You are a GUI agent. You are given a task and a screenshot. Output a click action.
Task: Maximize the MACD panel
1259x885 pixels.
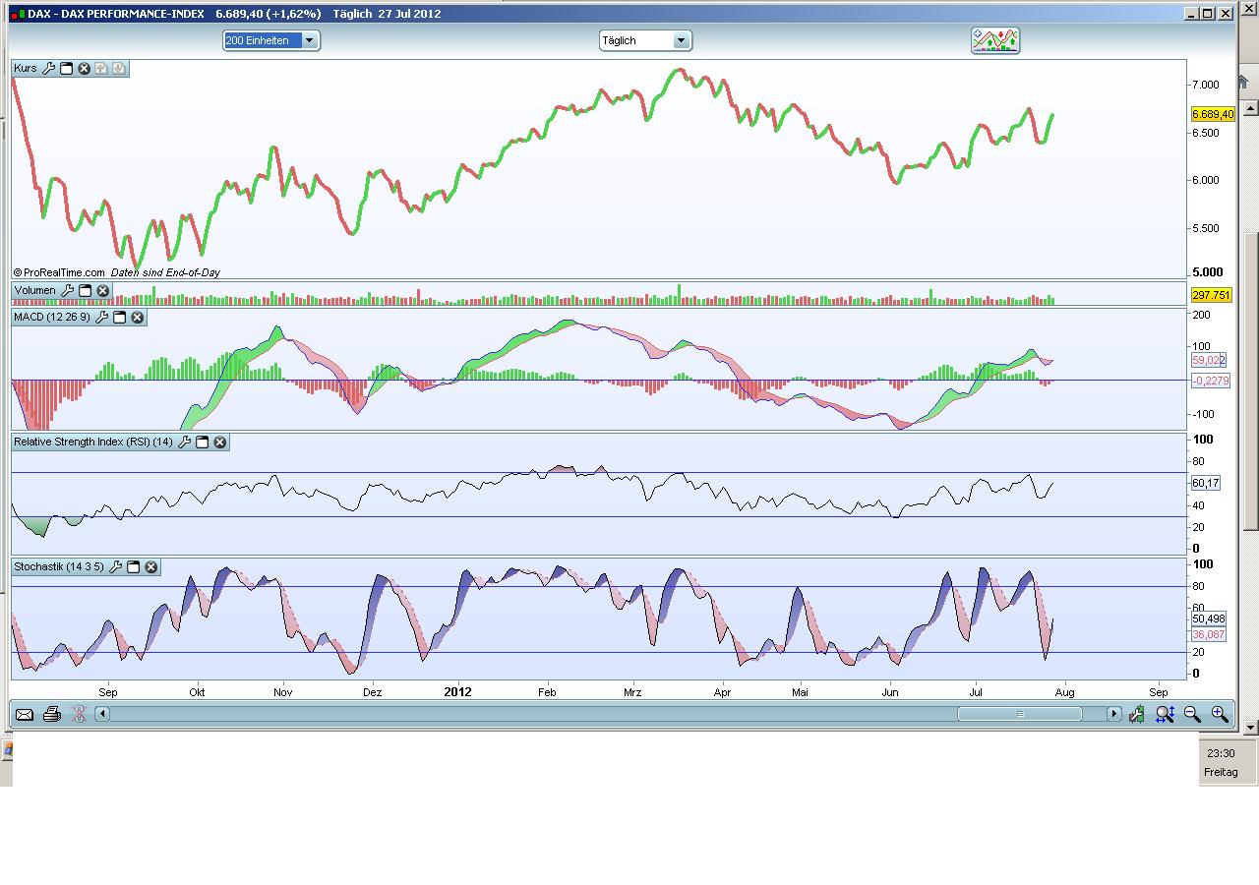click(120, 318)
